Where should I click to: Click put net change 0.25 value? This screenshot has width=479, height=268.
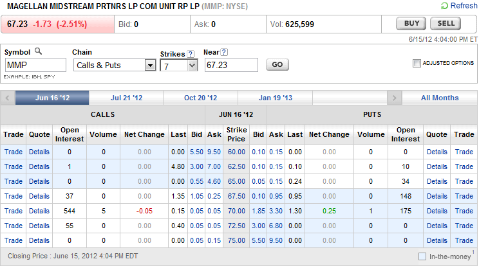pyautogui.click(x=330, y=211)
